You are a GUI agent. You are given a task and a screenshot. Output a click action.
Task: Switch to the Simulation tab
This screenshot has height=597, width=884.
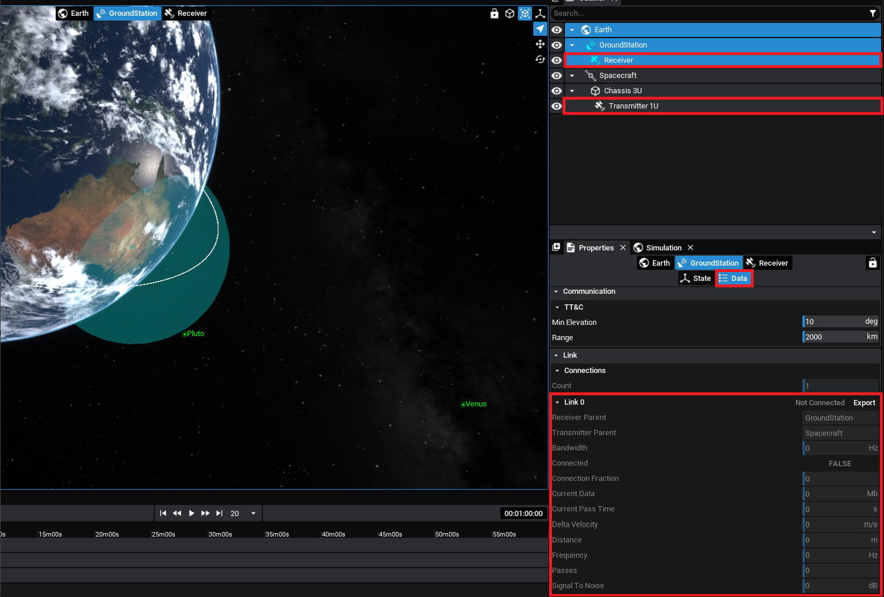click(x=663, y=247)
